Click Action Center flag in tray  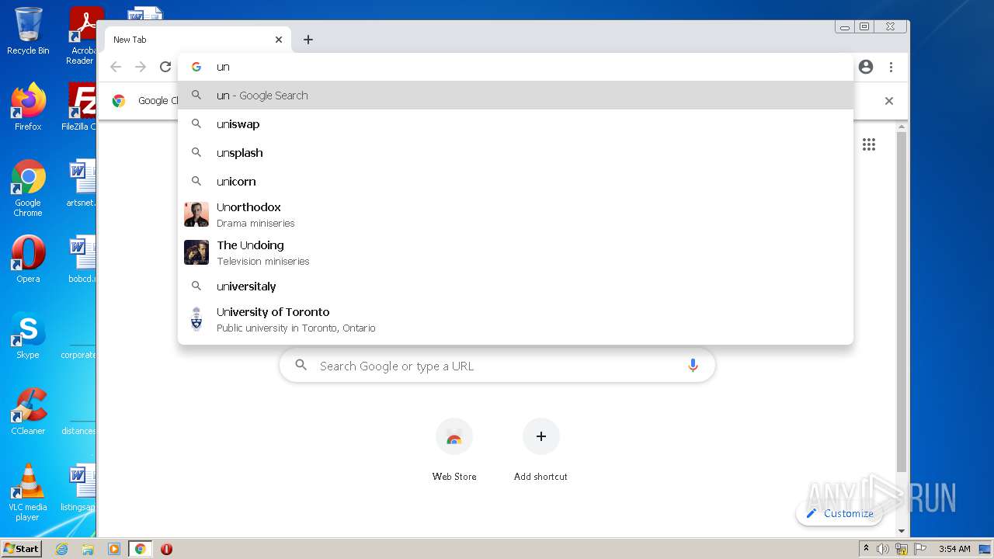coord(920,549)
